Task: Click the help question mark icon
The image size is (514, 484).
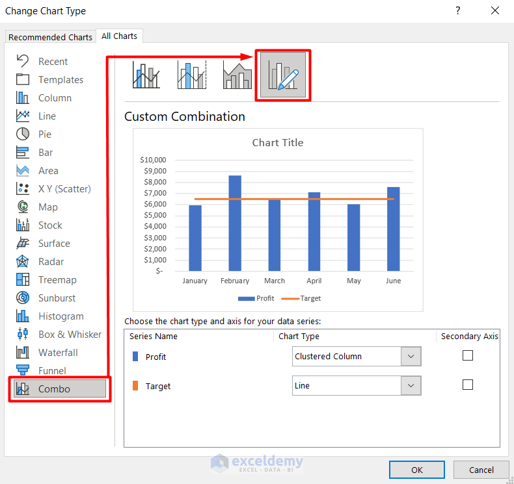Action: [457, 10]
